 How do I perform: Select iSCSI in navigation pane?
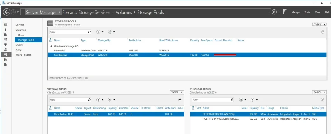[x=19, y=50]
